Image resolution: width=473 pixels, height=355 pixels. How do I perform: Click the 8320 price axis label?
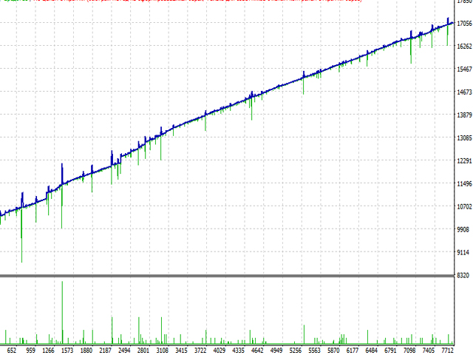pos(463,275)
